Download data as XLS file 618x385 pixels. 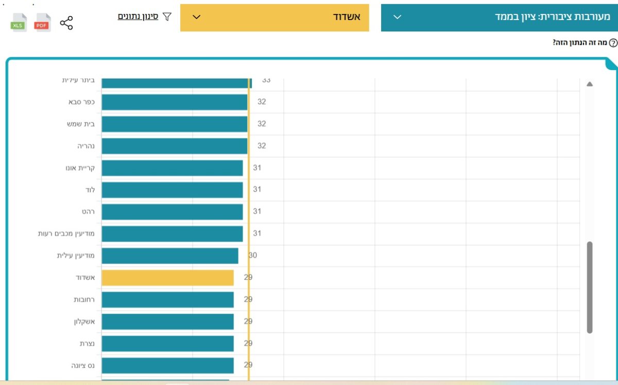[19, 23]
